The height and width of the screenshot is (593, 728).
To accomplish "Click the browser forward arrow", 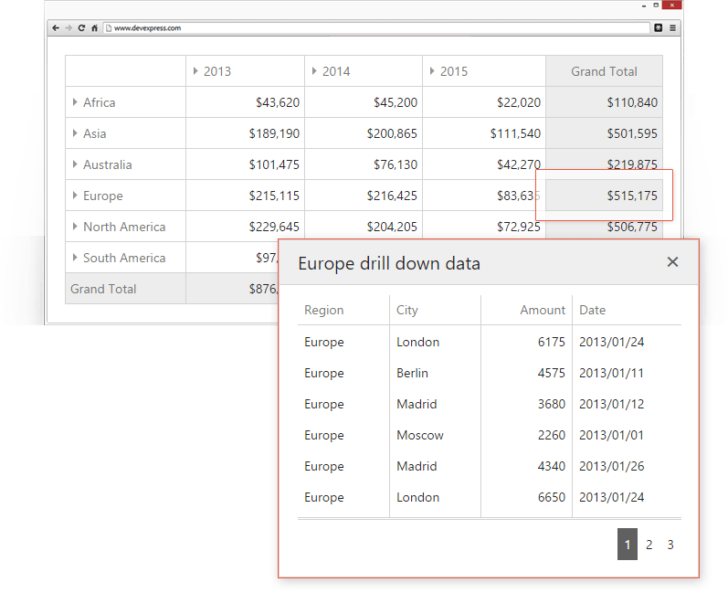I will tap(69, 27).
